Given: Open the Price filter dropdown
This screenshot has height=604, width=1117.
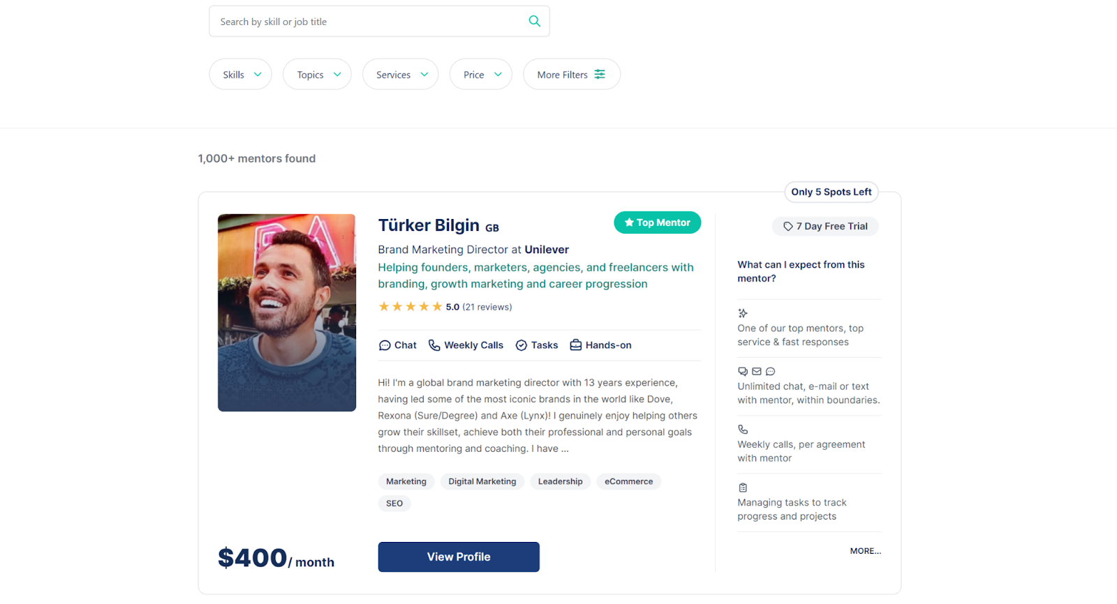Looking at the screenshot, I should tap(481, 75).
